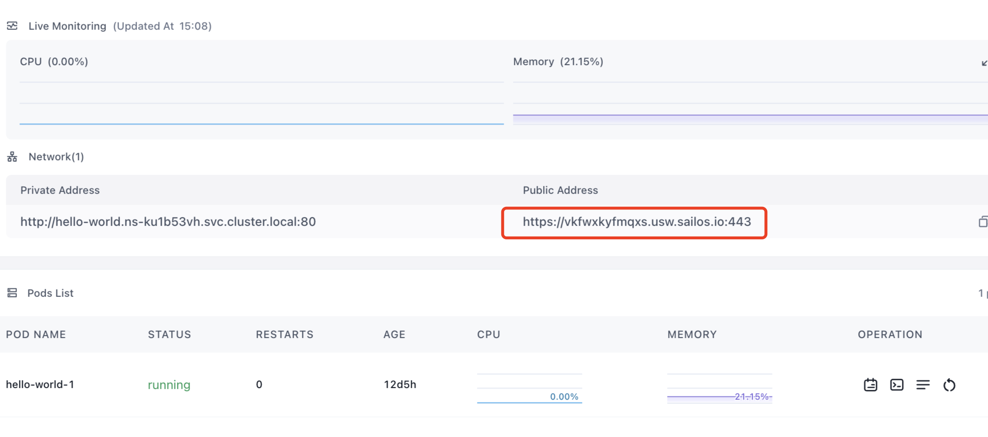
Task: Click the pod's CPU 0.00% mini chart
Action: pyautogui.click(x=529, y=388)
